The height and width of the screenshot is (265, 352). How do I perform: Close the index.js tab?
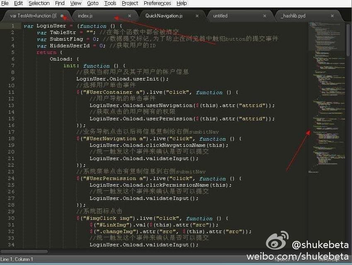[130, 16]
